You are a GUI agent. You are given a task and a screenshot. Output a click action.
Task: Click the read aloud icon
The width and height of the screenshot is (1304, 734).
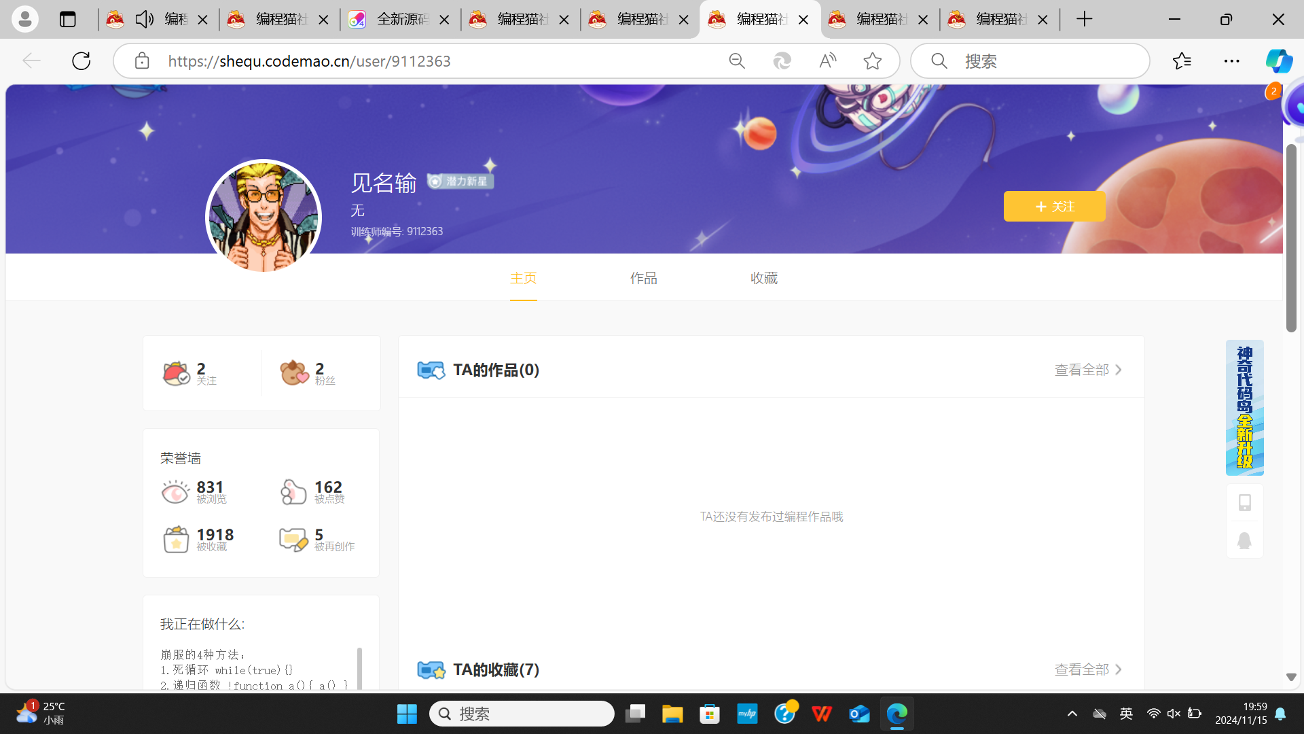point(827,61)
